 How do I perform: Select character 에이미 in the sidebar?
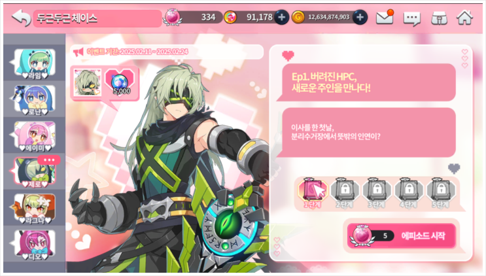coord(35,135)
